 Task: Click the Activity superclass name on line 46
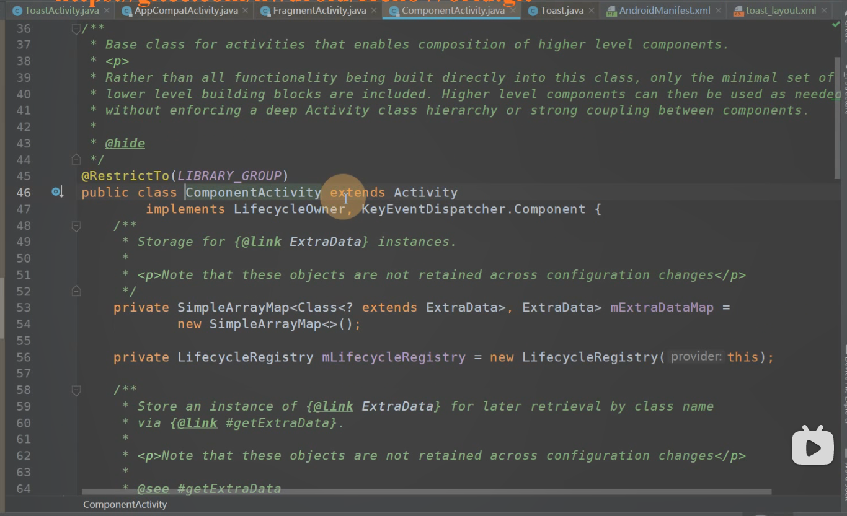coord(425,193)
